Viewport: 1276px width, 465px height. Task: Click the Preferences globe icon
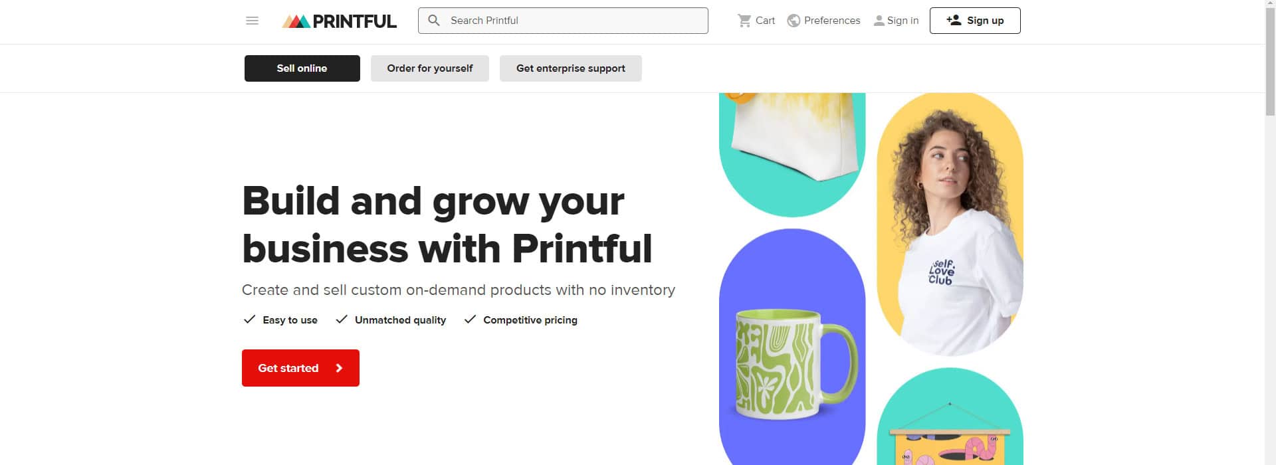click(x=794, y=21)
